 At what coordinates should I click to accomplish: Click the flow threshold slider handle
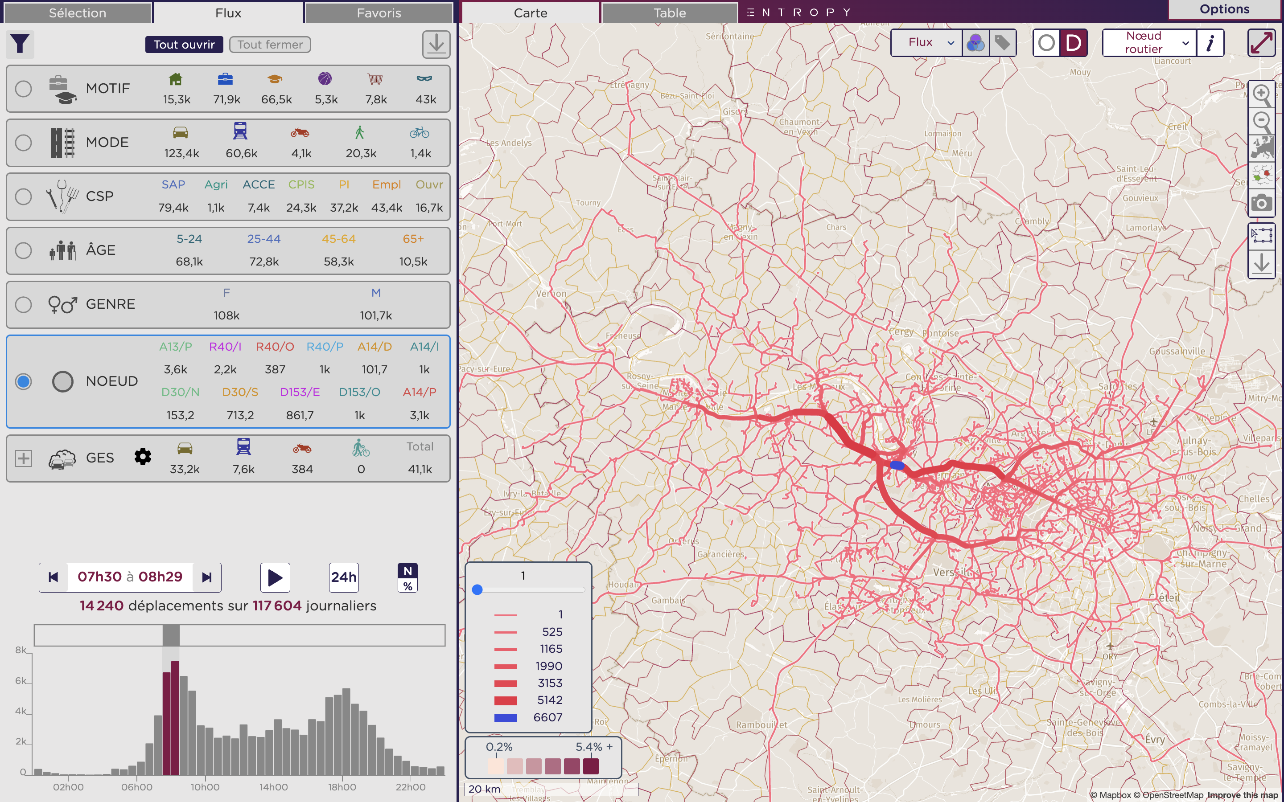click(477, 590)
